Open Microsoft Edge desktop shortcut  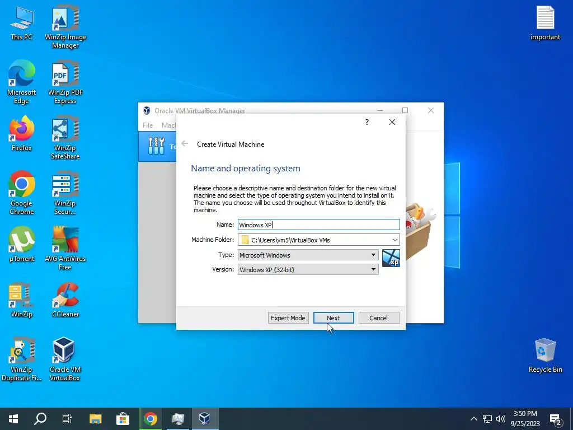[x=22, y=82]
